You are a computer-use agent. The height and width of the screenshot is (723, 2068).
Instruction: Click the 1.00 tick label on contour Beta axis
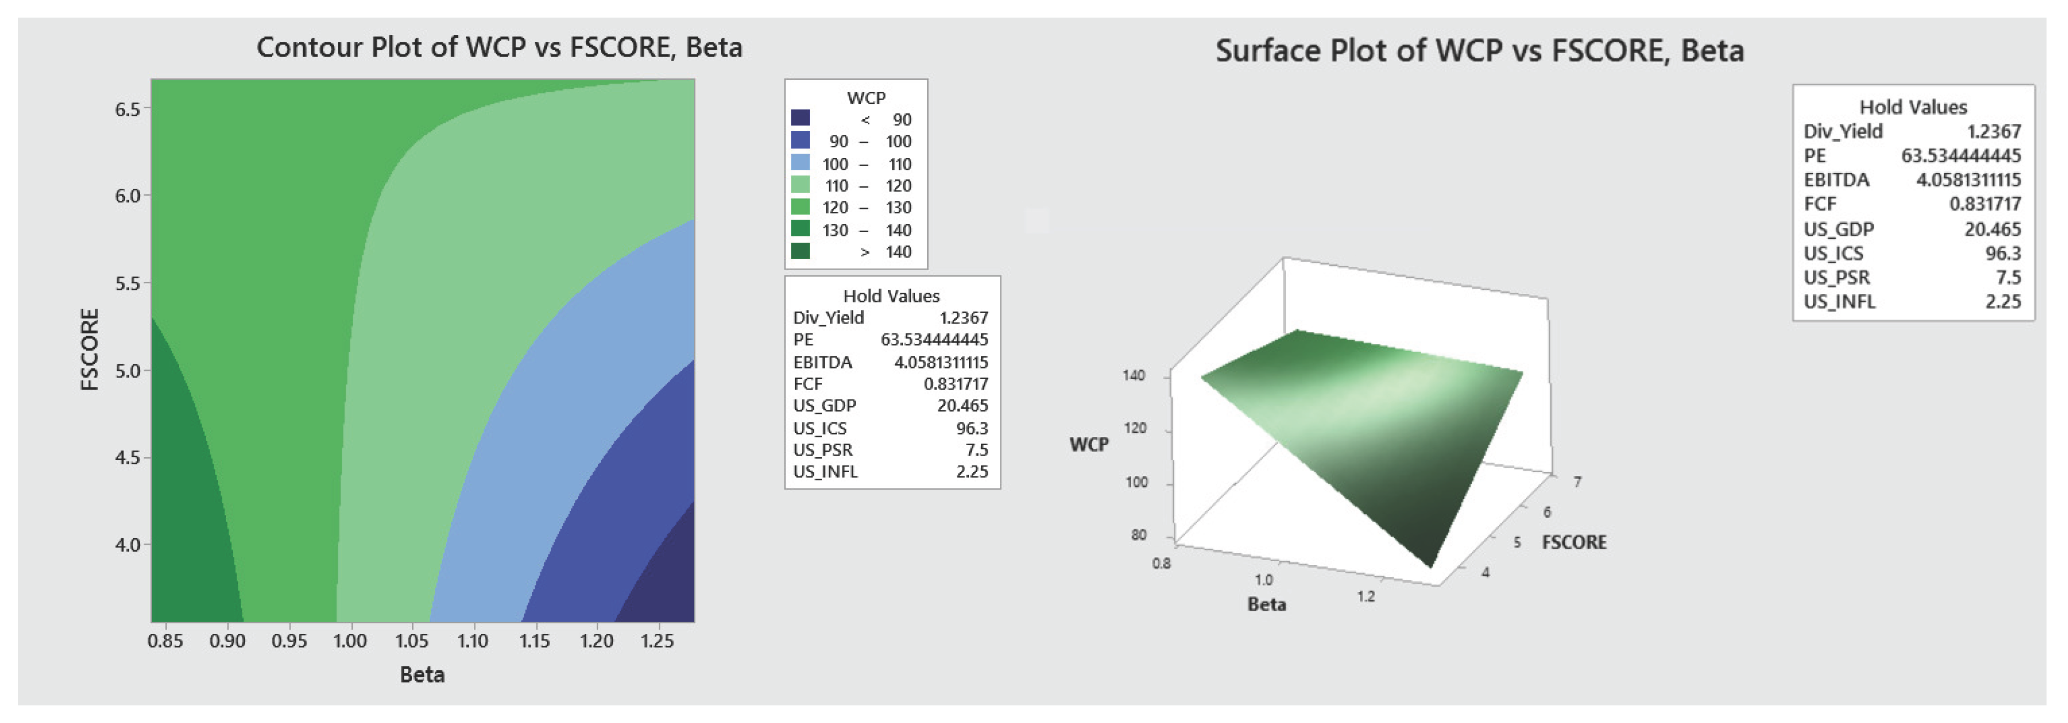[x=350, y=641]
